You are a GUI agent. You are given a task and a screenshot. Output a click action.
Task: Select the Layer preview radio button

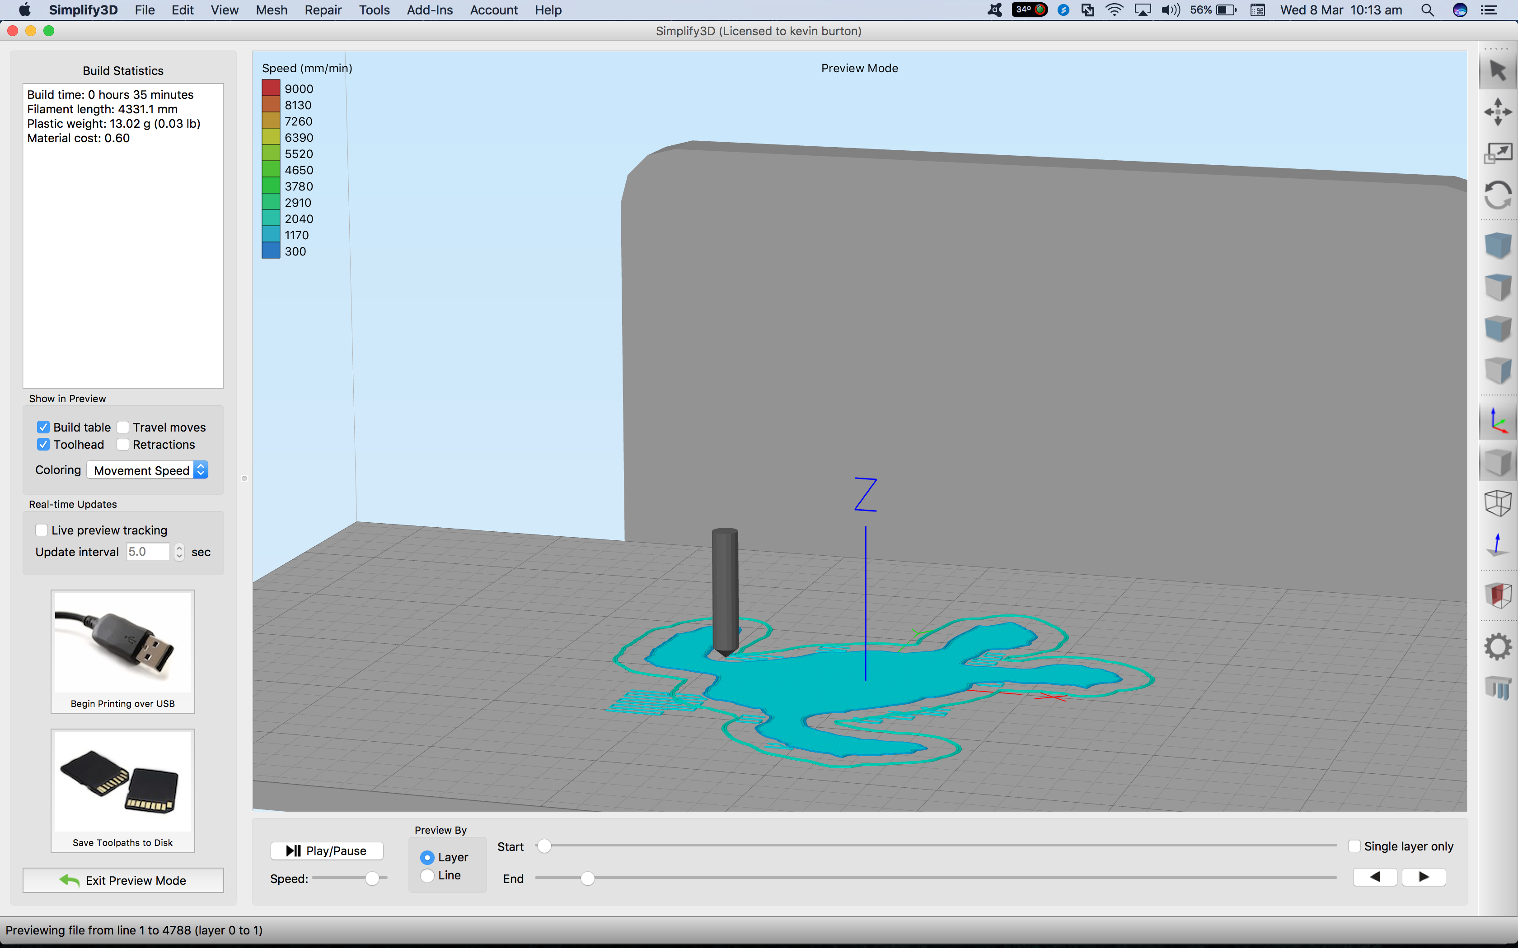tap(427, 857)
